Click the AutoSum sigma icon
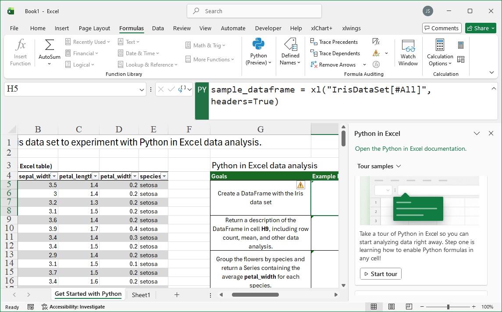The image size is (502, 312). pos(49,45)
